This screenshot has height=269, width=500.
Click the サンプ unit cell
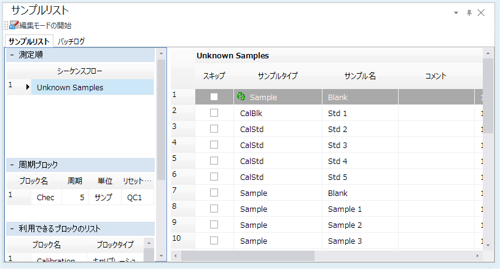tap(105, 197)
